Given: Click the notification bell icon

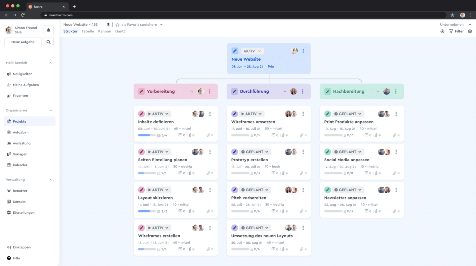Looking at the screenshot, I should point(48,30).
